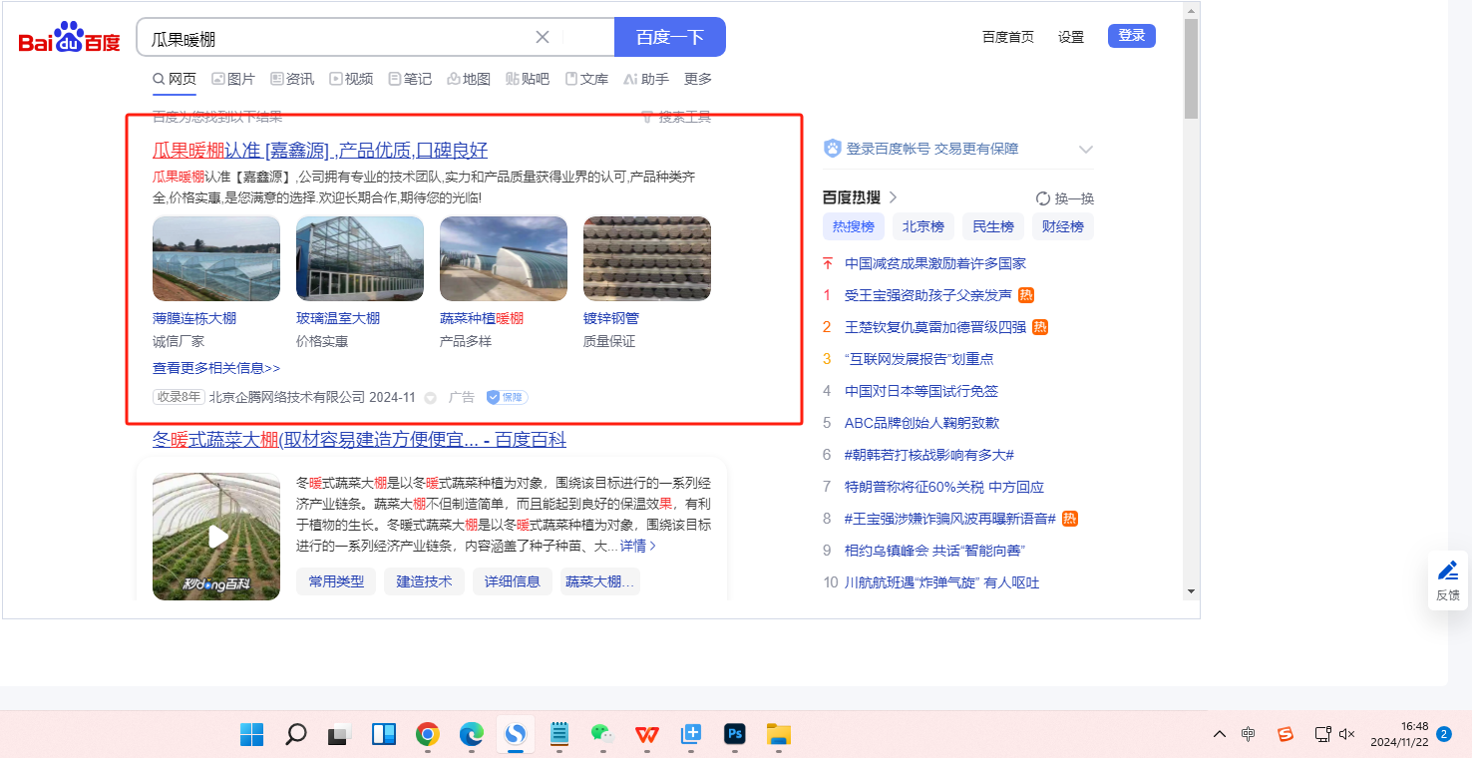Expand the 登录百度帐号 panel chevron
1472x758 pixels.
pos(1086,150)
